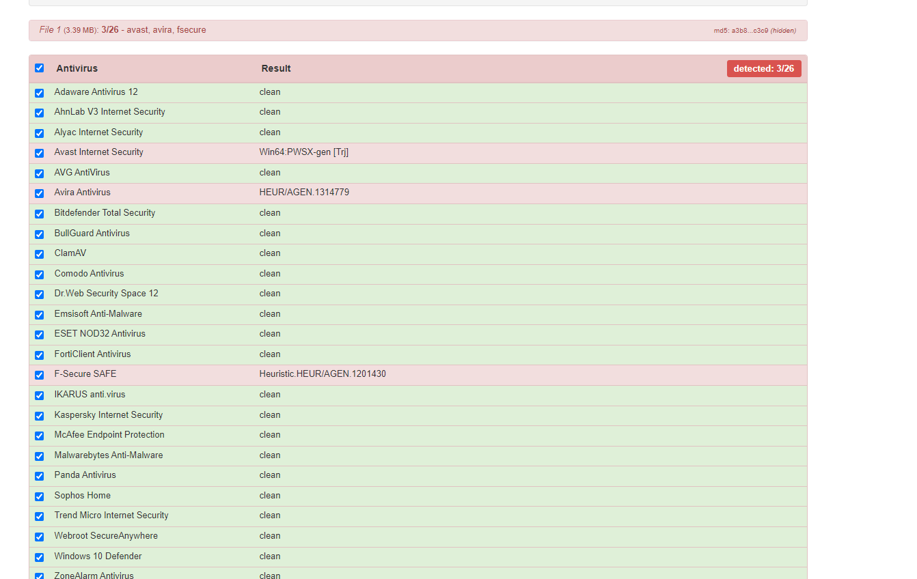Click the 'Dr.Web Security Space 12' name
The image size is (917, 579).
106,294
